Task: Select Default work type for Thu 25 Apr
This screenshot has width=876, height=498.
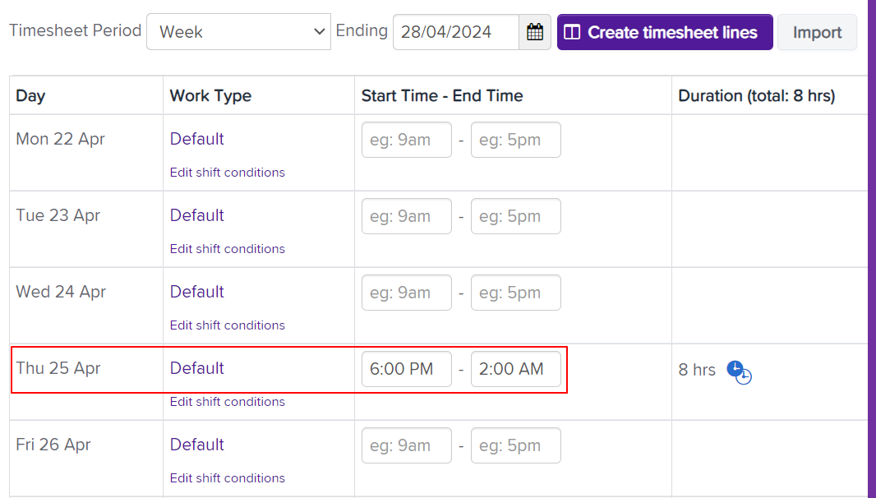Action: click(197, 368)
